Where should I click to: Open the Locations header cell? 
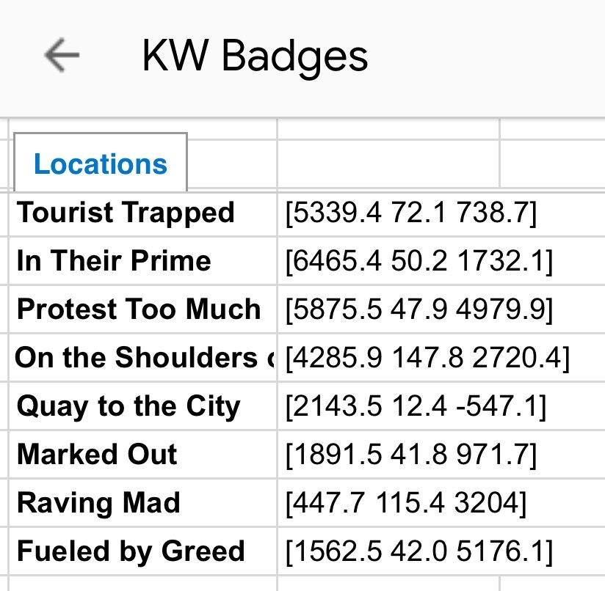[x=101, y=163]
